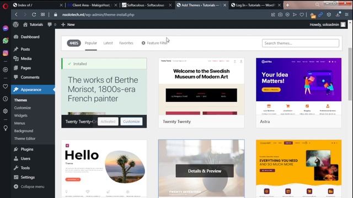The image size is (353, 198).
Task: Open the Twenty Twenty theme thumbnail
Action: (x=201, y=86)
